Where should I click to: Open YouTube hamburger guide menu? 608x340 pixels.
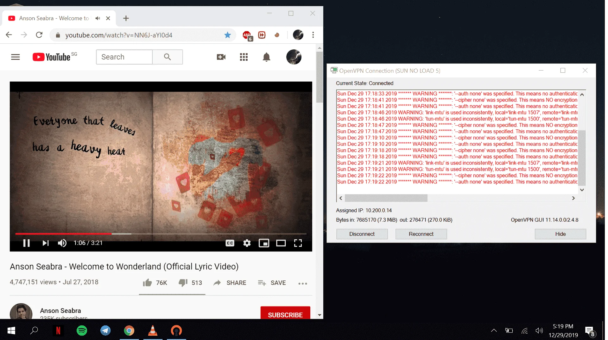[16, 57]
